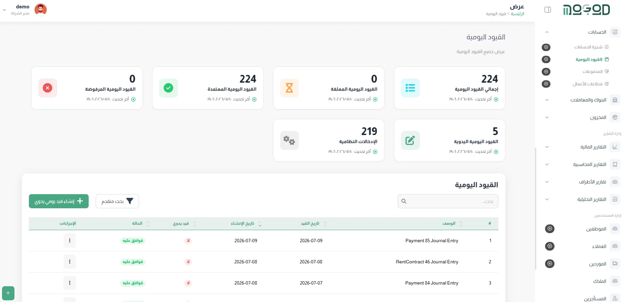This screenshot has width=625, height=302.
Task: Expand التقارير المحاسبية section
Action: [x=547, y=164]
